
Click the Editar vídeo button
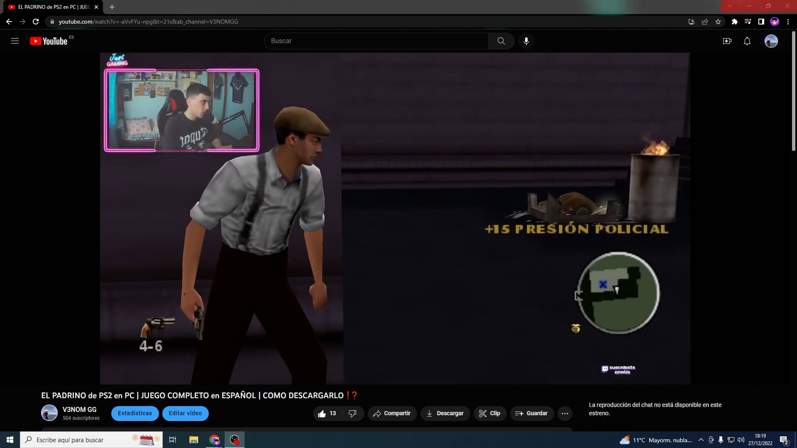pos(185,414)
